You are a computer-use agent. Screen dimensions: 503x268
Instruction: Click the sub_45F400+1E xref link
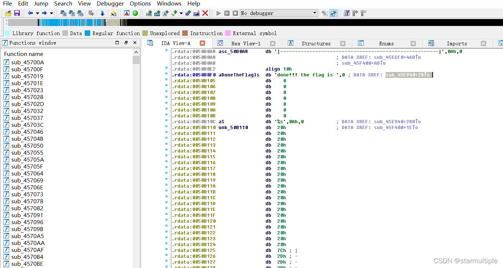pyautogui.click(x=396, y=127)
